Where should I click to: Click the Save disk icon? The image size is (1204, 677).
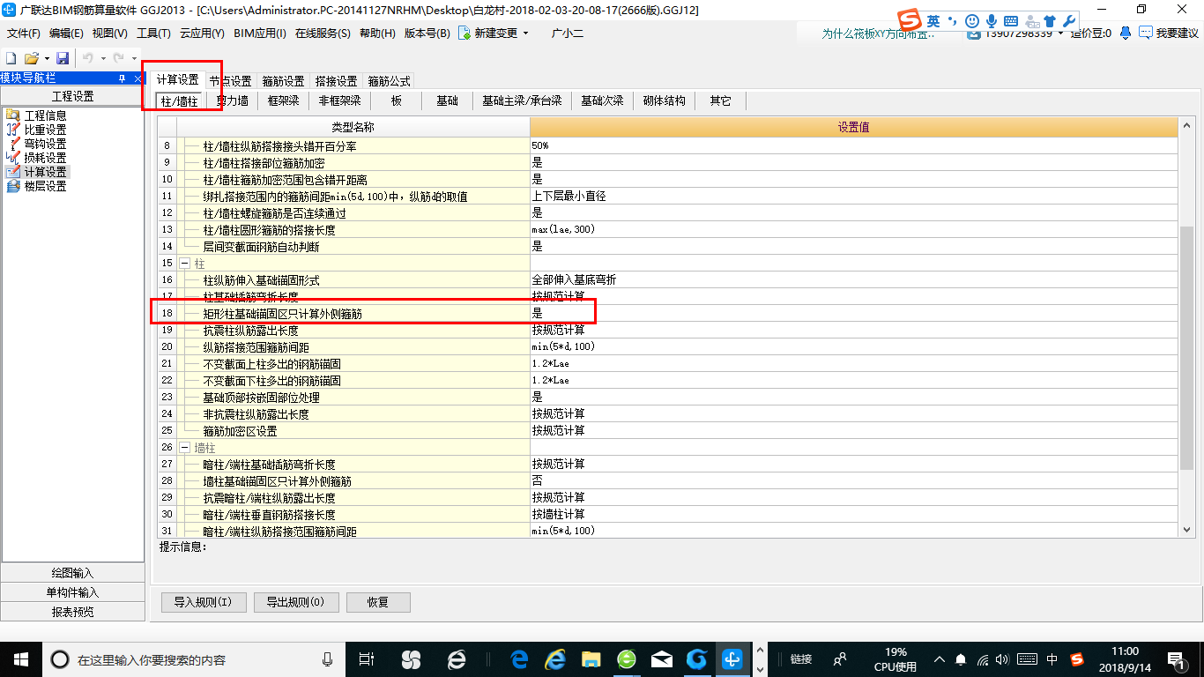(63, 58)
